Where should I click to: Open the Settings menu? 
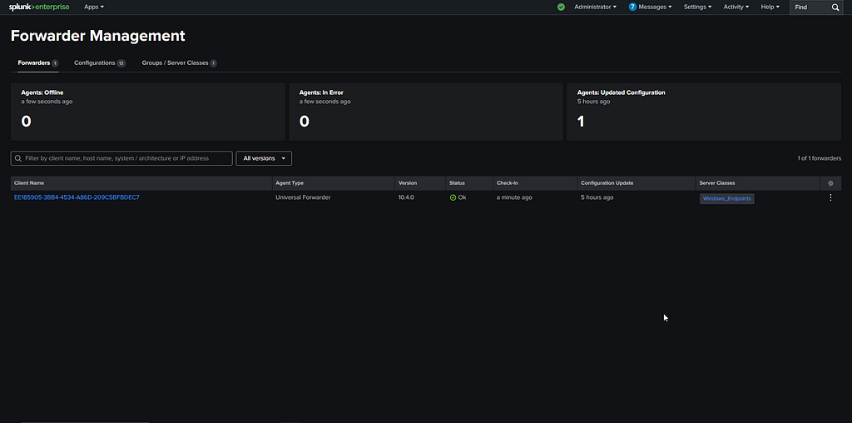[x=697, y=7]
